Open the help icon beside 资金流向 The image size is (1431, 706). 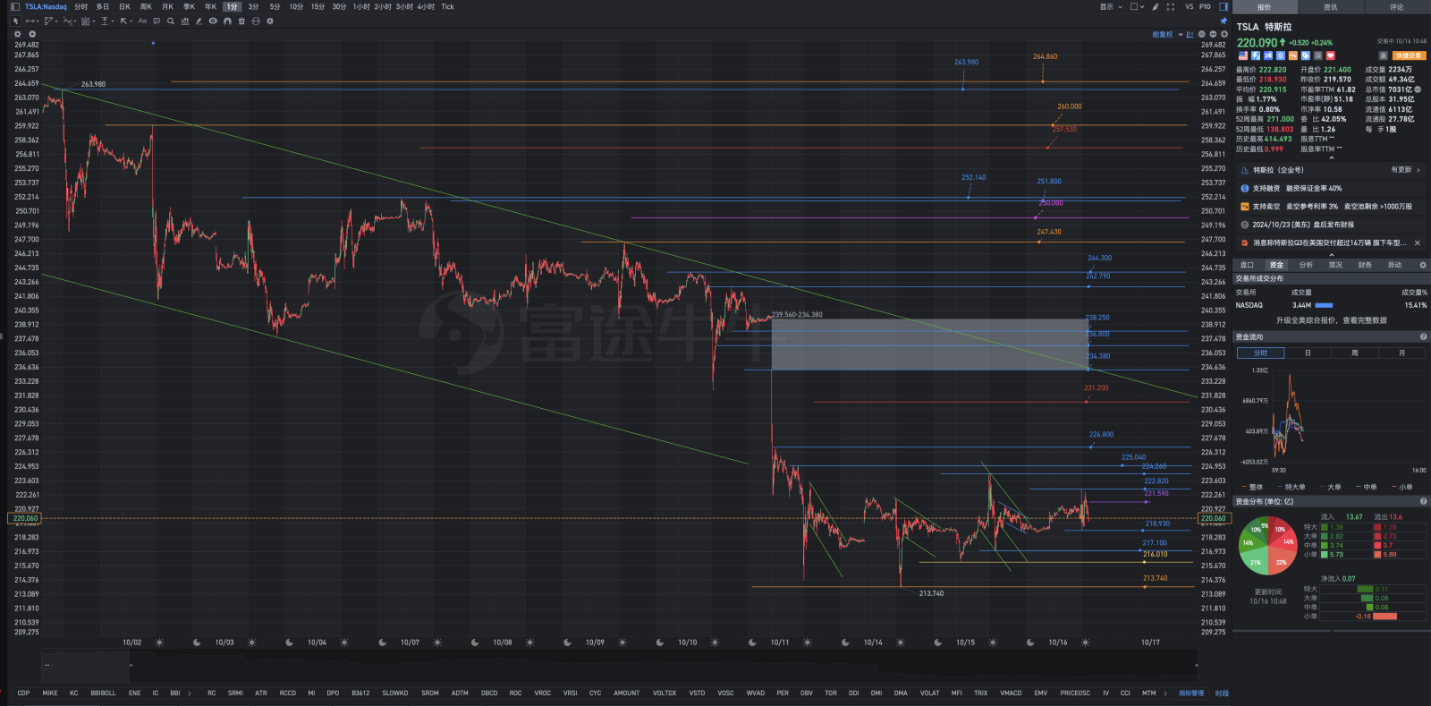1423,336
